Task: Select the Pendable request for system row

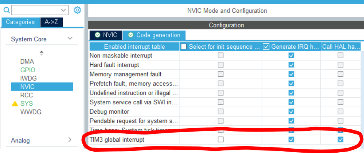Action: click(x=134, y=121)
